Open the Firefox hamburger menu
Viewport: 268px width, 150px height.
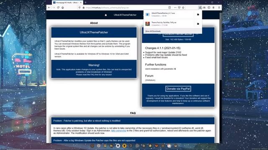coord(219,7)
